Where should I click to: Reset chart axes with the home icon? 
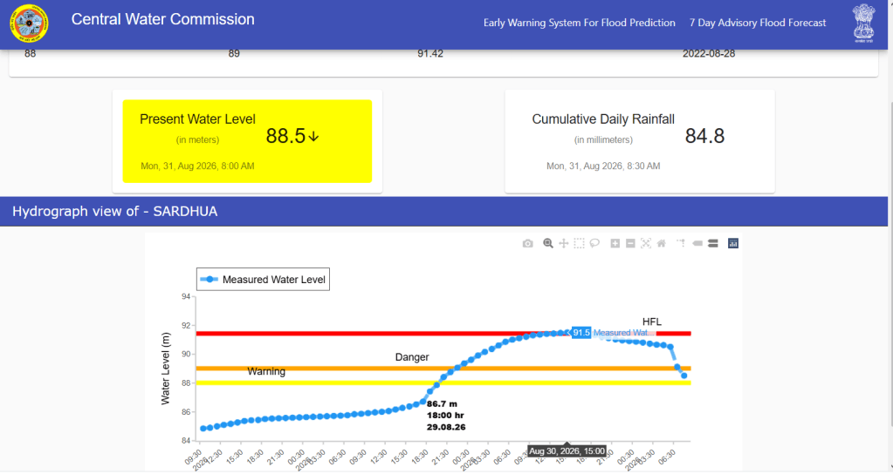coord(661,243)
